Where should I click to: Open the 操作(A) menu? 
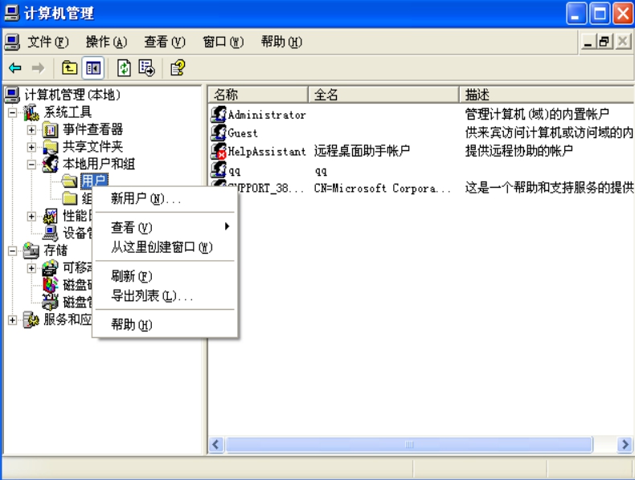tap(107, 42)
